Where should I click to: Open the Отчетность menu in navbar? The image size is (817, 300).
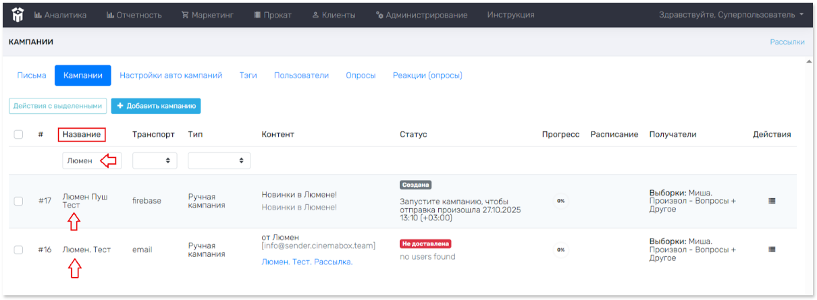tap(133, 15)
